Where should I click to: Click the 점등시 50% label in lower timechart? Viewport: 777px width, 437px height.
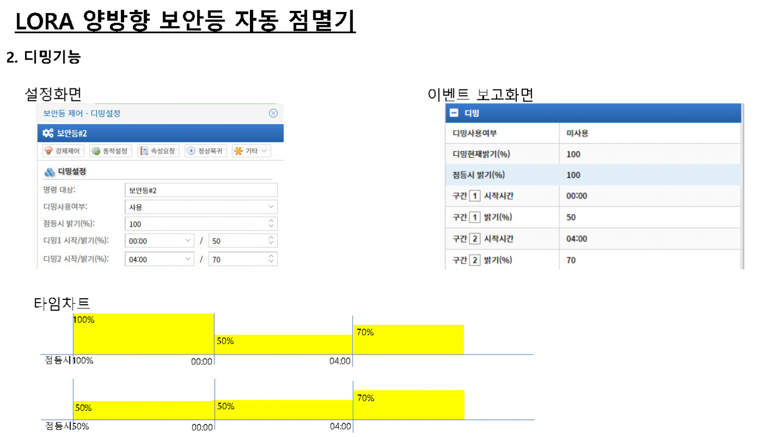click(x=67, y=426)
